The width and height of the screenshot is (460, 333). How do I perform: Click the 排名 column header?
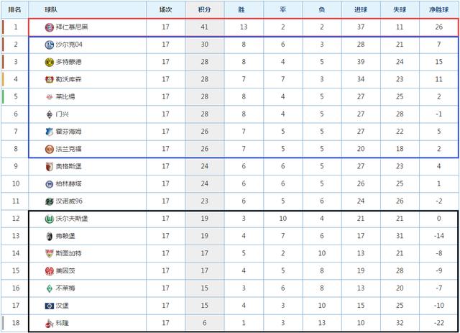coord(14,9)
